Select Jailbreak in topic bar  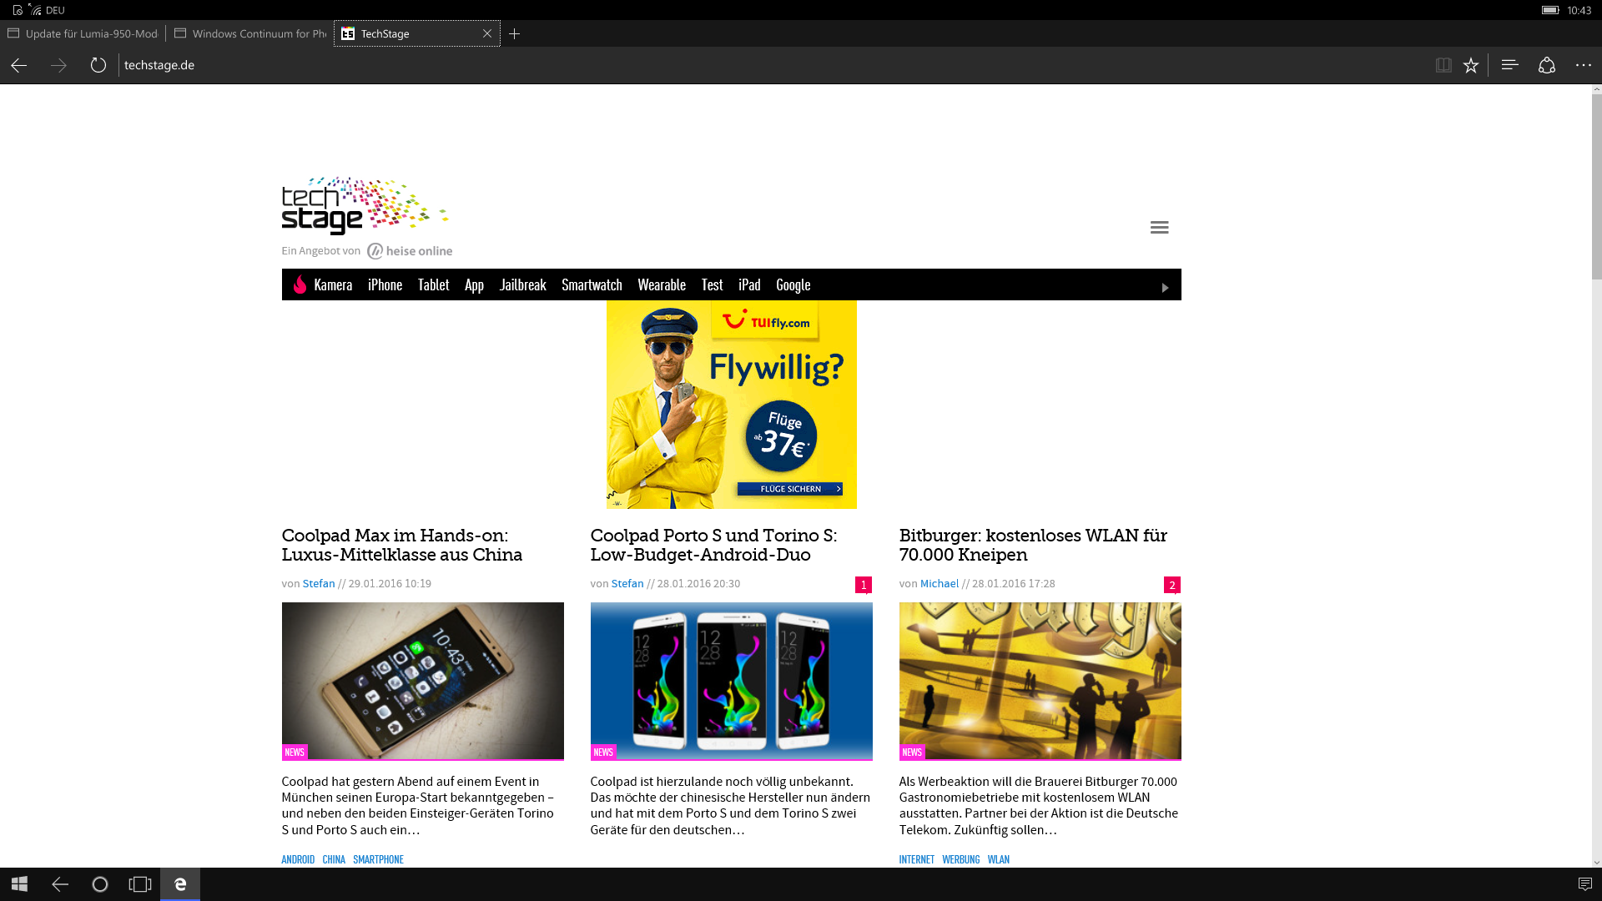[522, 285]
